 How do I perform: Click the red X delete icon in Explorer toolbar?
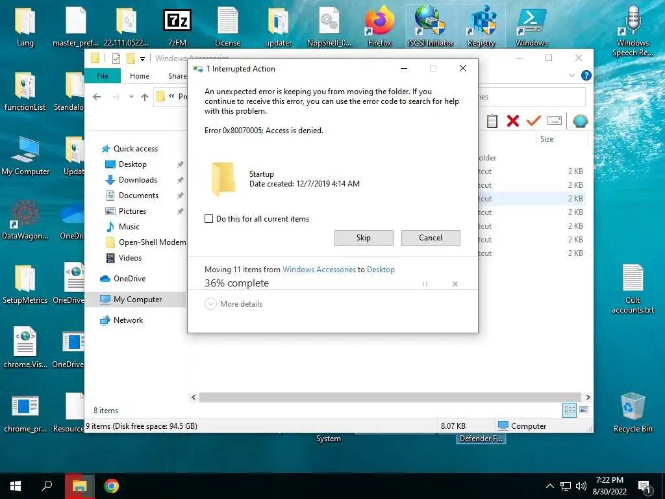[513, 121]
